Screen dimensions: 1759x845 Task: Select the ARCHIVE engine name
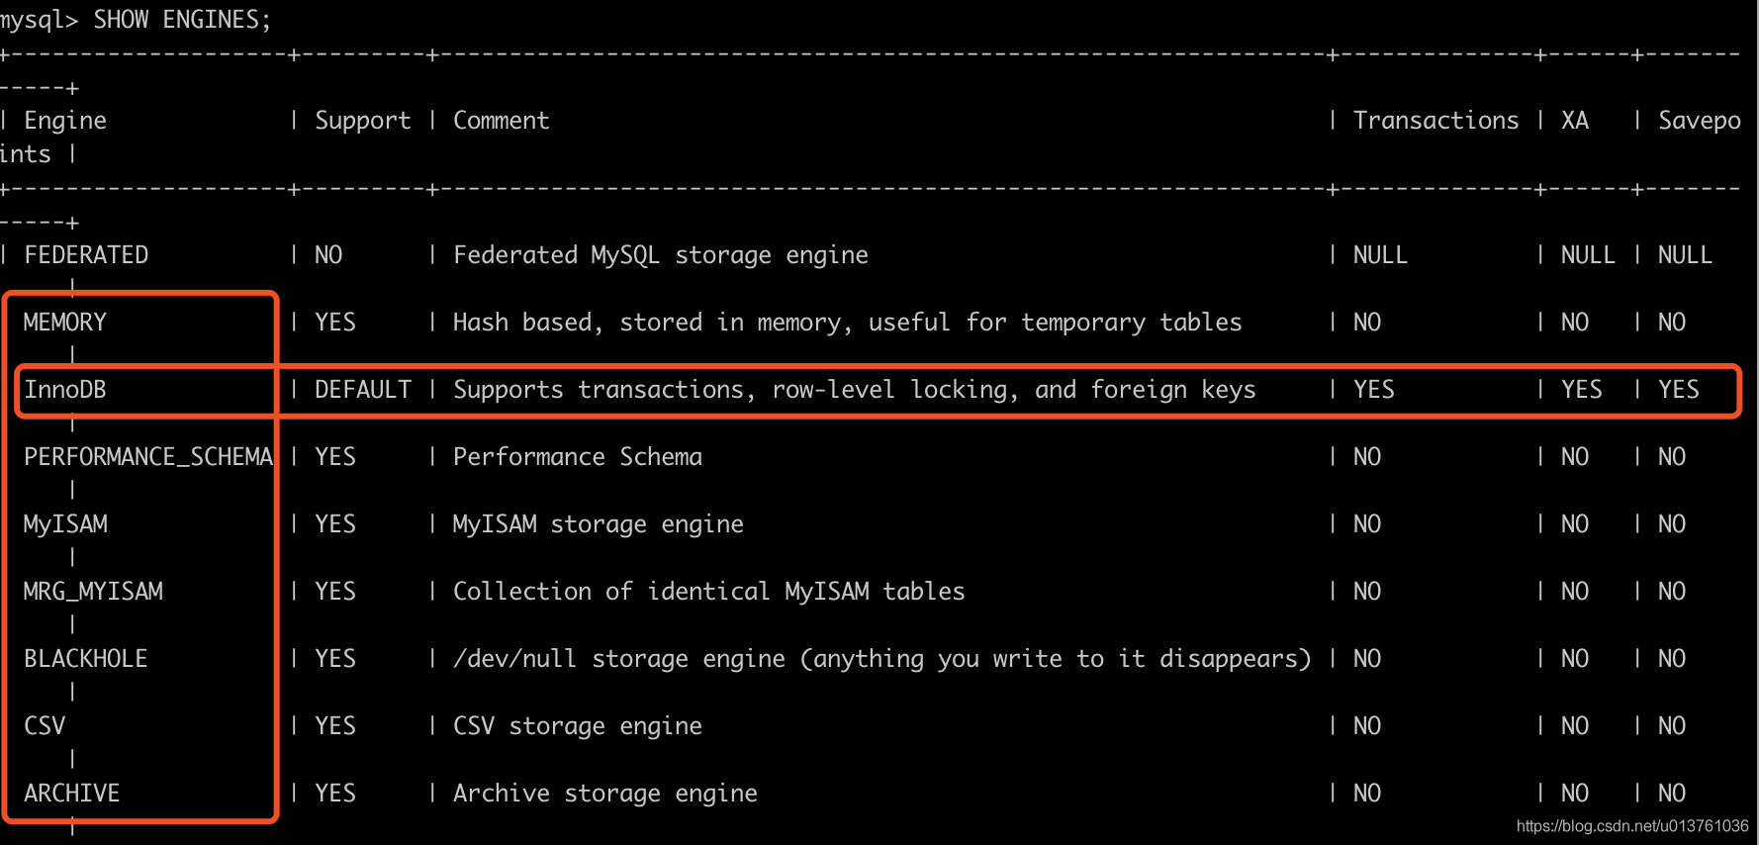[72, 794]
